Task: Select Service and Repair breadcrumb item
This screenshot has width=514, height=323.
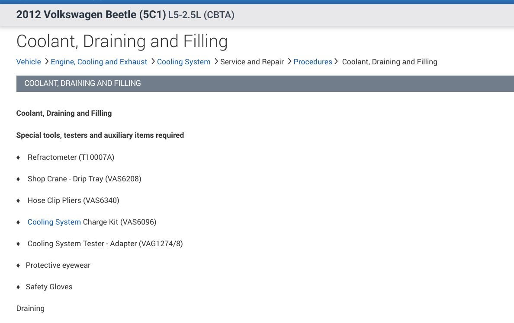Action: click(252, 62)
